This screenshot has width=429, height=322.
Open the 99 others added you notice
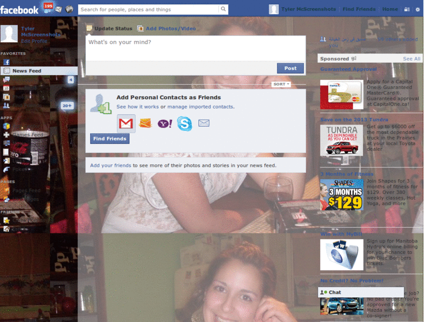tap(397, 39)
